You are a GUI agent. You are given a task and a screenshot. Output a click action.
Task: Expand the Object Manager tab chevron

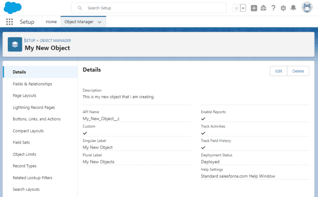coord(99,22)
